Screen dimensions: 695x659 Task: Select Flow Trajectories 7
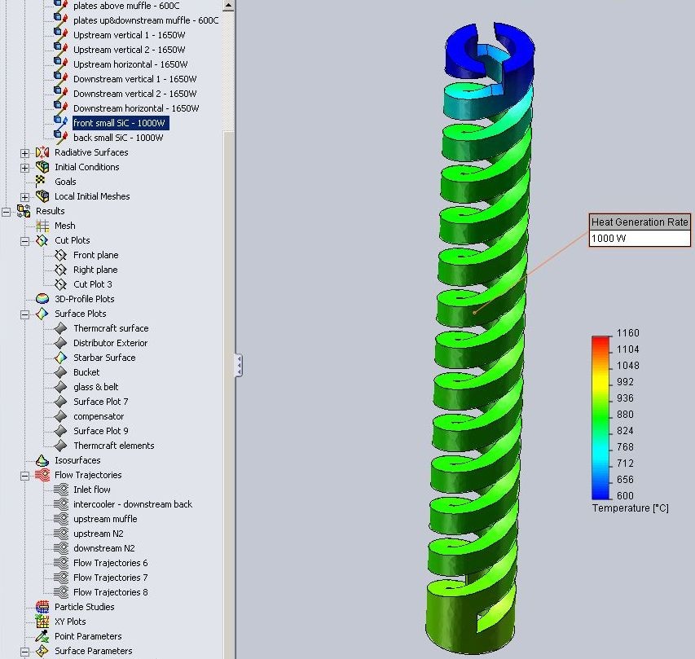[110, 578]
